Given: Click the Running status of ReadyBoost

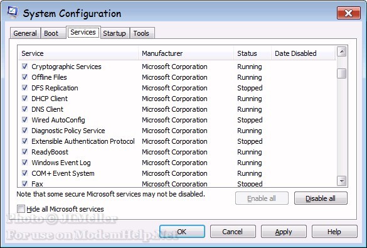Looking at the screenshot, I should (250, 152).
